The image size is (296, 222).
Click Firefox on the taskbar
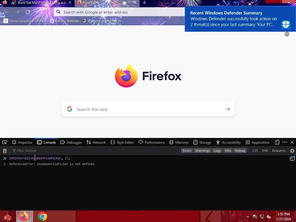[24, 216]
